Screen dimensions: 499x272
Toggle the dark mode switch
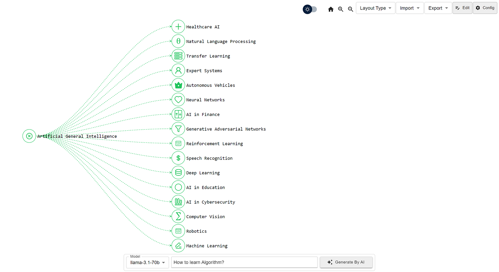coord(310,9)
